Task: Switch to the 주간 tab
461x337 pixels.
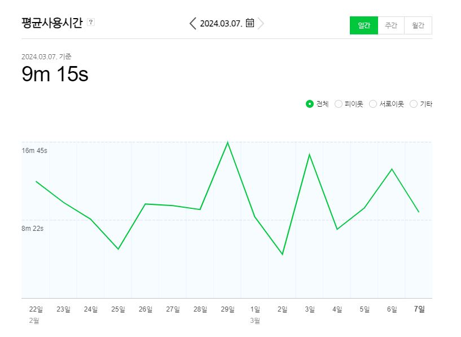Action: (x=391, y=25)
